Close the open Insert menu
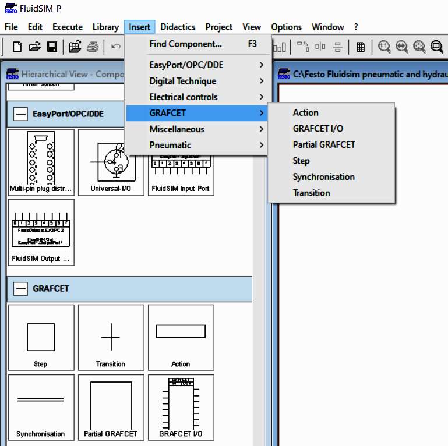This screenshot has height=446, width=448. (139, 27)
